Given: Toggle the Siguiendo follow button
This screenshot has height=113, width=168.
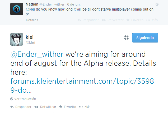Looking at the screenshot, I should (145, 38).
